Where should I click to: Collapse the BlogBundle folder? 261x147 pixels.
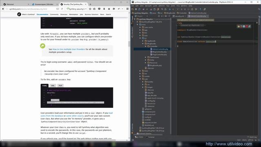(143, 44)
